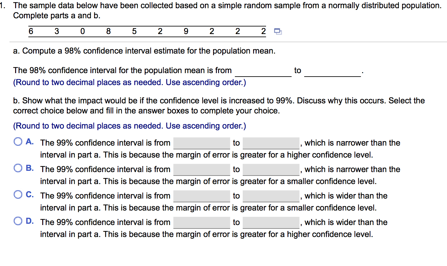
Task: Click the question number 1 label
Action: [3, 5]
